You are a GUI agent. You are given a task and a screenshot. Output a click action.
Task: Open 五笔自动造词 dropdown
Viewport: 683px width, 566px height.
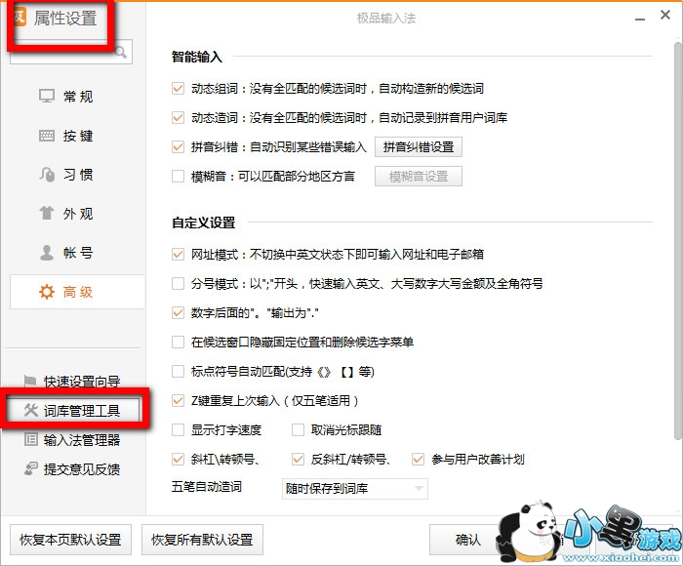click(x=354, y=489)
